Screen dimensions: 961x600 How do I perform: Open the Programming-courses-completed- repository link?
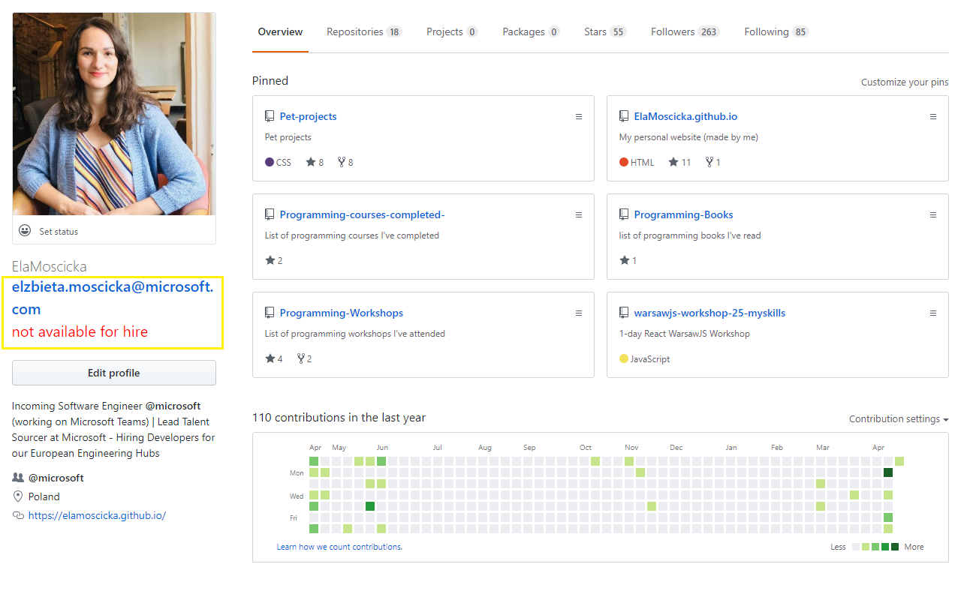click(x=362, y=214)
